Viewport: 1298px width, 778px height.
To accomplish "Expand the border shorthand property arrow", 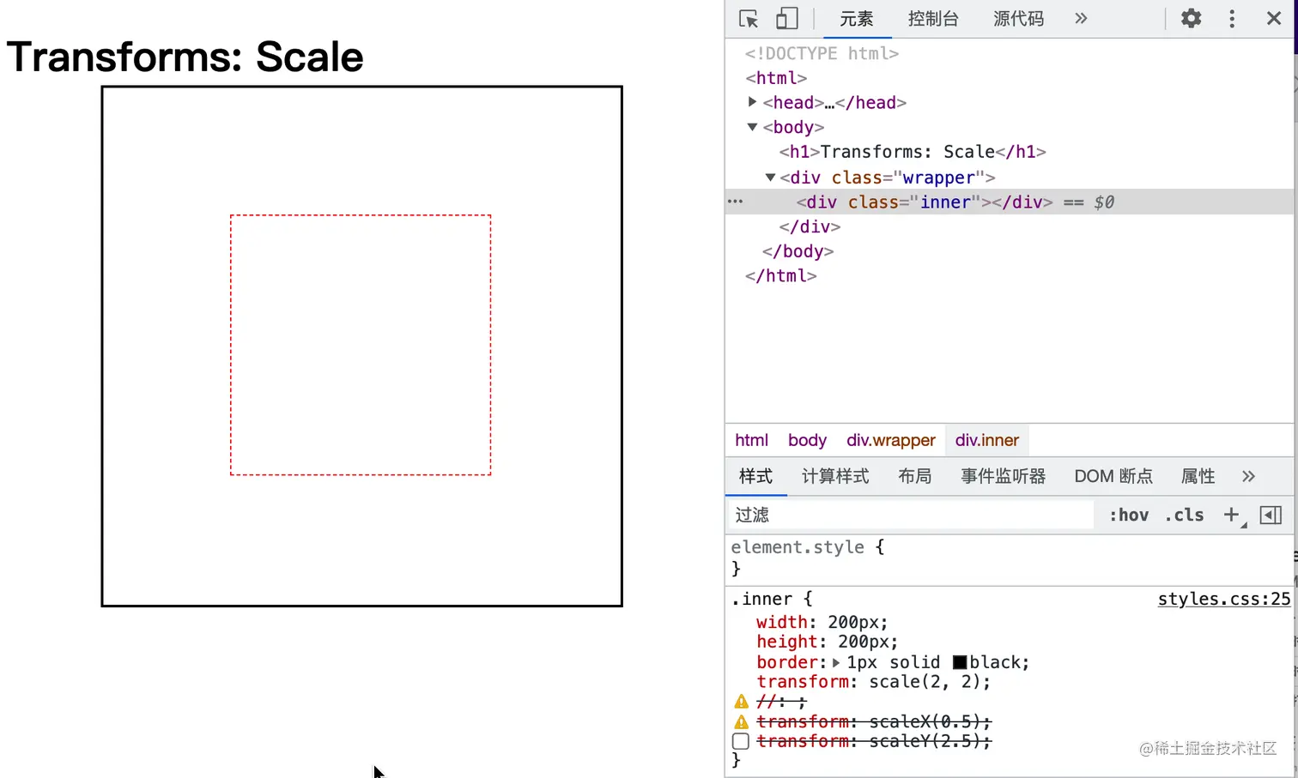I will [x=836, y=662].
